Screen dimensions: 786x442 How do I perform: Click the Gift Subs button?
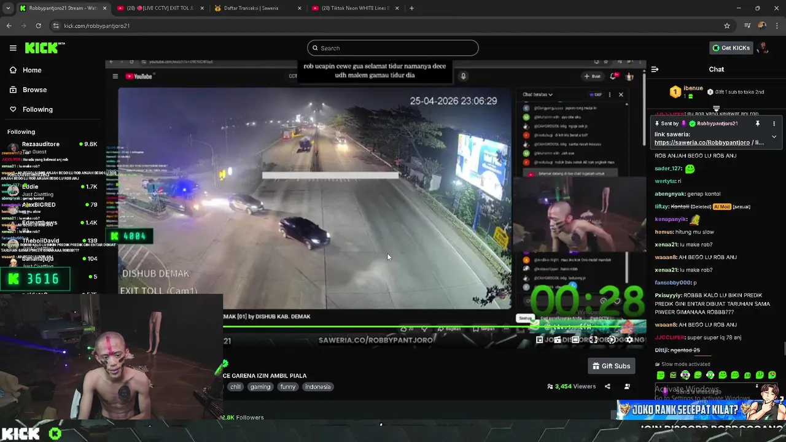pos(611,366)
